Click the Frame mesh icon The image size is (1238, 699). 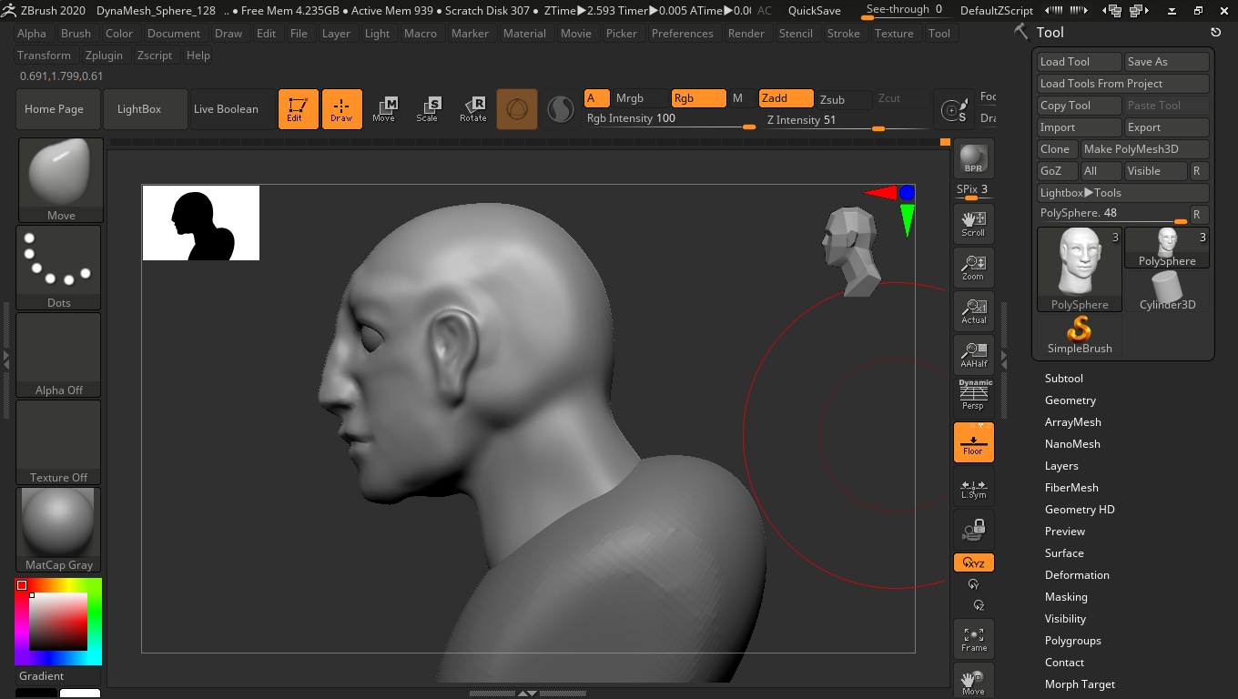point(973,640)
